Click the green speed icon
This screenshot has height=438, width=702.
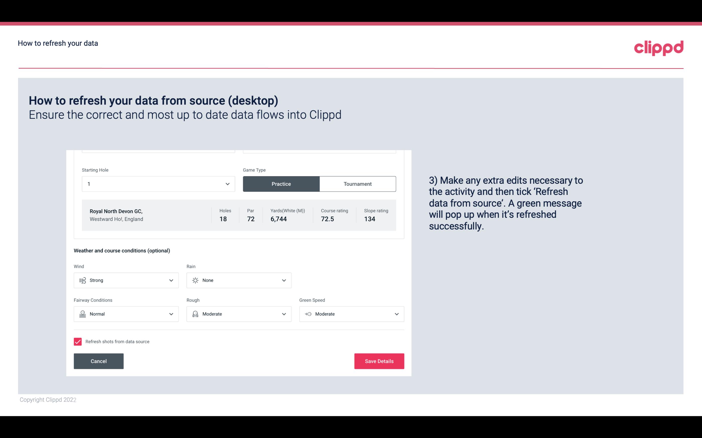(308, 314)
